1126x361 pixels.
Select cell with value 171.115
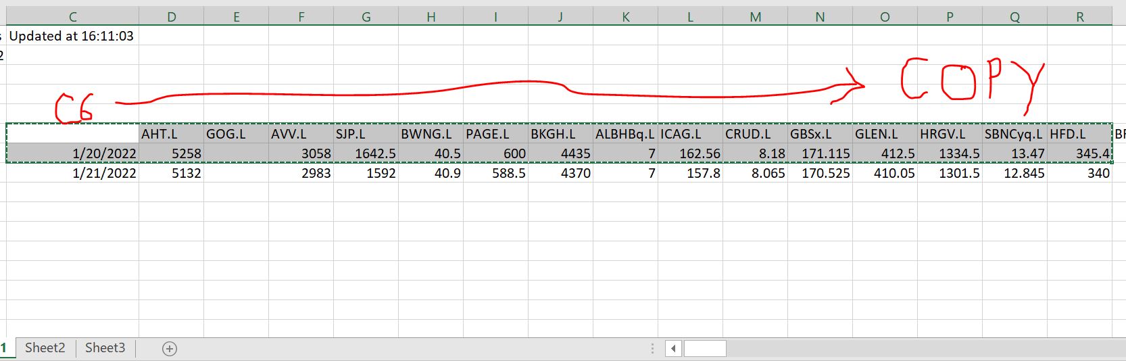820,153
